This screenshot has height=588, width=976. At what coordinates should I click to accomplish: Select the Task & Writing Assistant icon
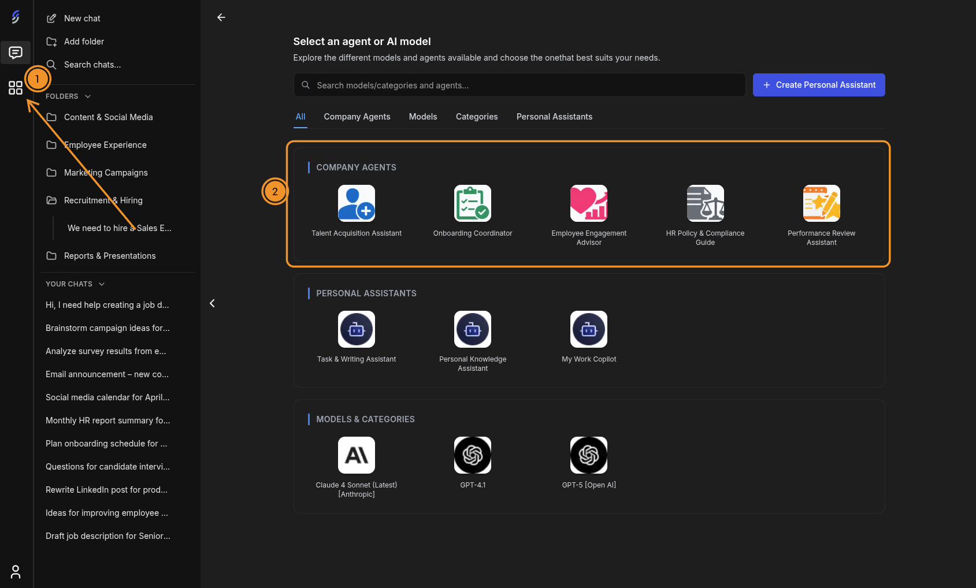click(x=356, y=329)
